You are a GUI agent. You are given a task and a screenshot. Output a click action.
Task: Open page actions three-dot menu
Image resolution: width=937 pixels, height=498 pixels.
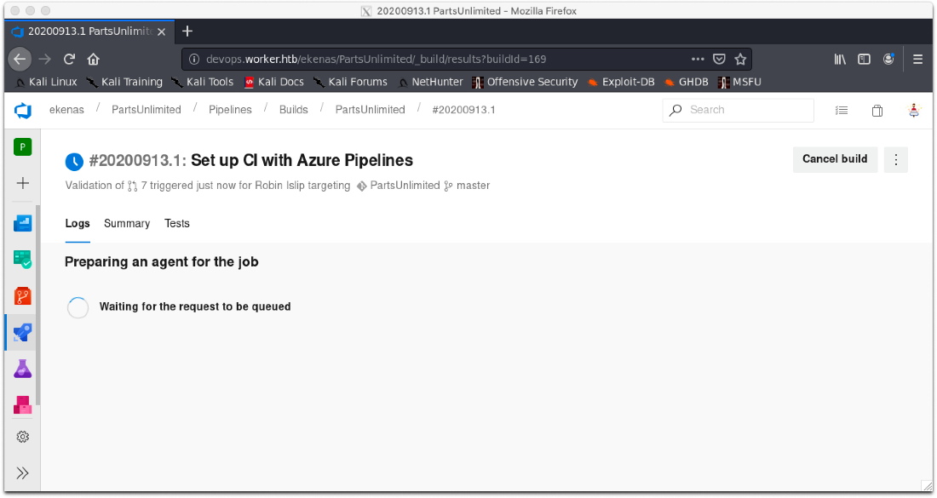point(698,59)
